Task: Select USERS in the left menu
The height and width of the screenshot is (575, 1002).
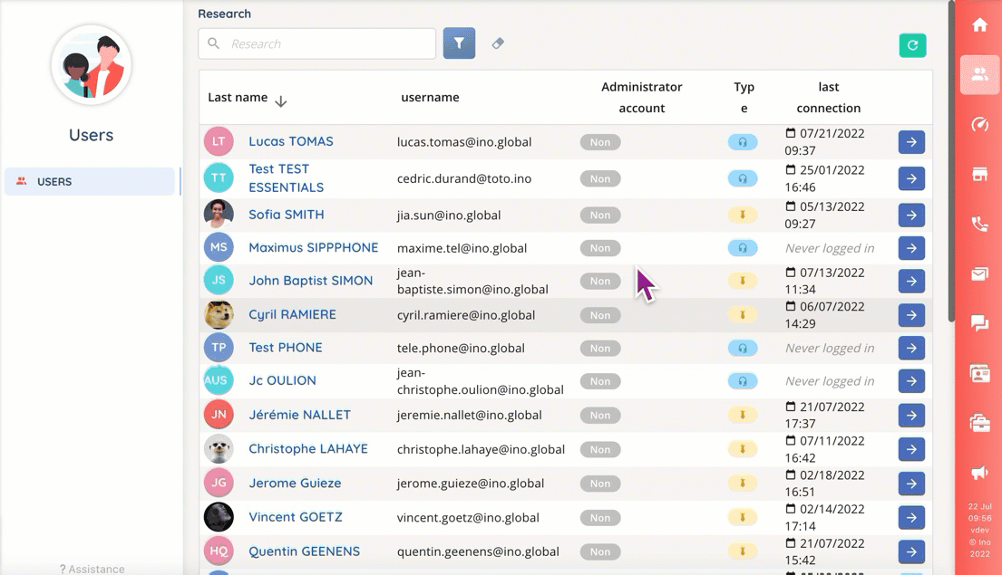Action: pos(89,181)
